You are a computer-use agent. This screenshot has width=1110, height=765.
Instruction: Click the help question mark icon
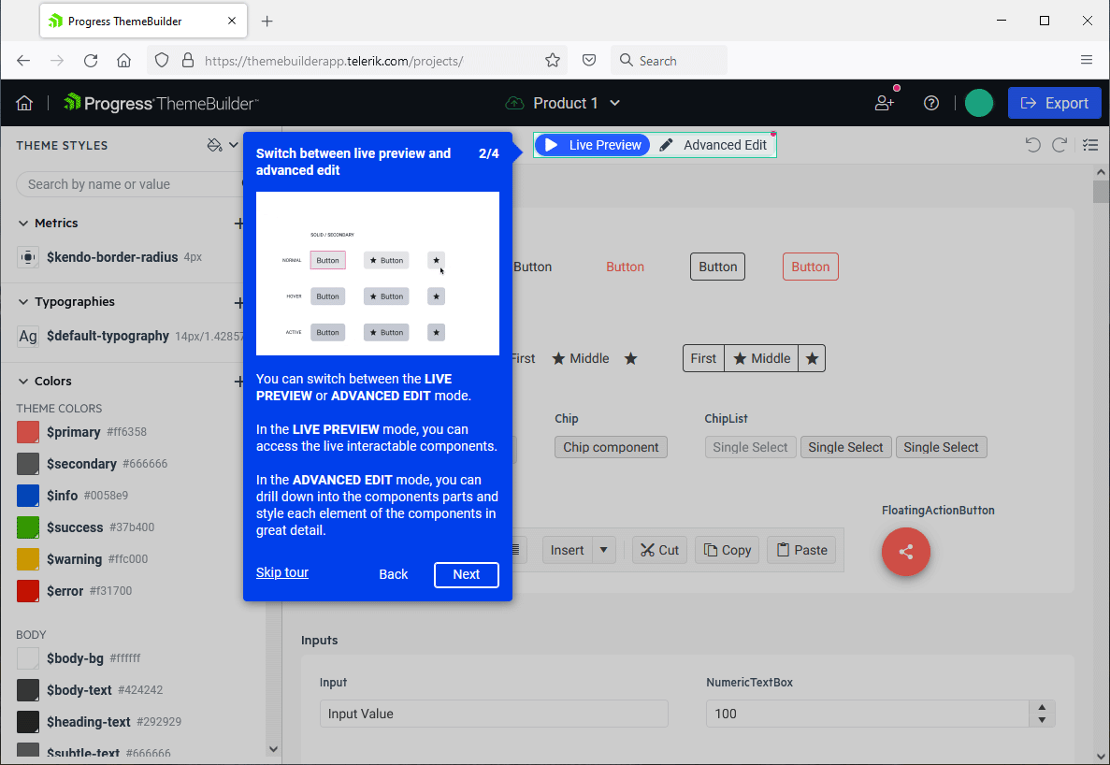[931, 103]
